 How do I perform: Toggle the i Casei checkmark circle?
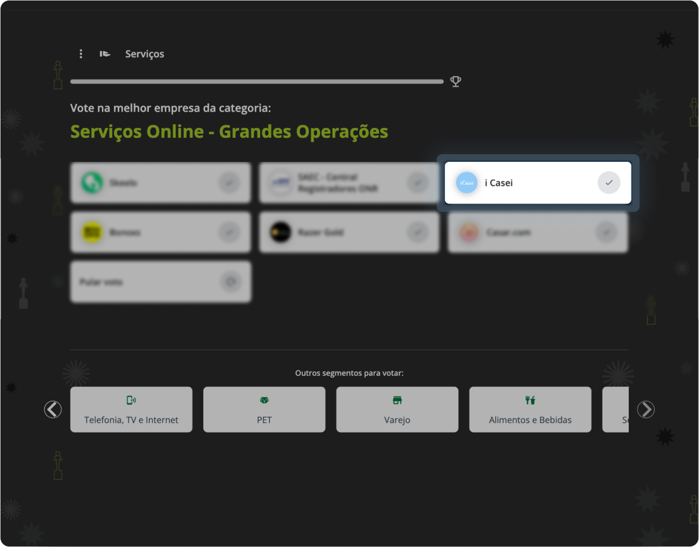click(609, 183)
